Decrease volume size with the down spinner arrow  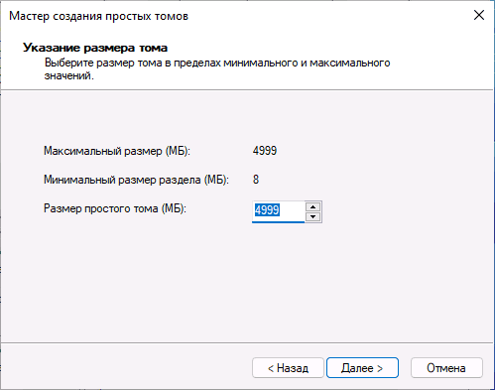tap(312, 216)
